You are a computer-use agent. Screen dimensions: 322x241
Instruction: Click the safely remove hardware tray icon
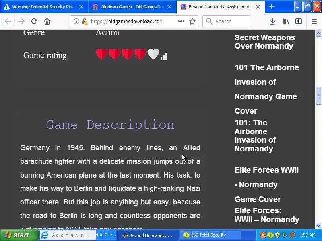[285, 235]
